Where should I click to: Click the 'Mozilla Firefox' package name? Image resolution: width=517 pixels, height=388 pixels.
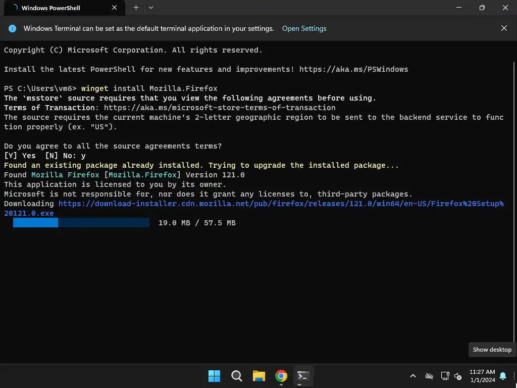tap(65, 175)
